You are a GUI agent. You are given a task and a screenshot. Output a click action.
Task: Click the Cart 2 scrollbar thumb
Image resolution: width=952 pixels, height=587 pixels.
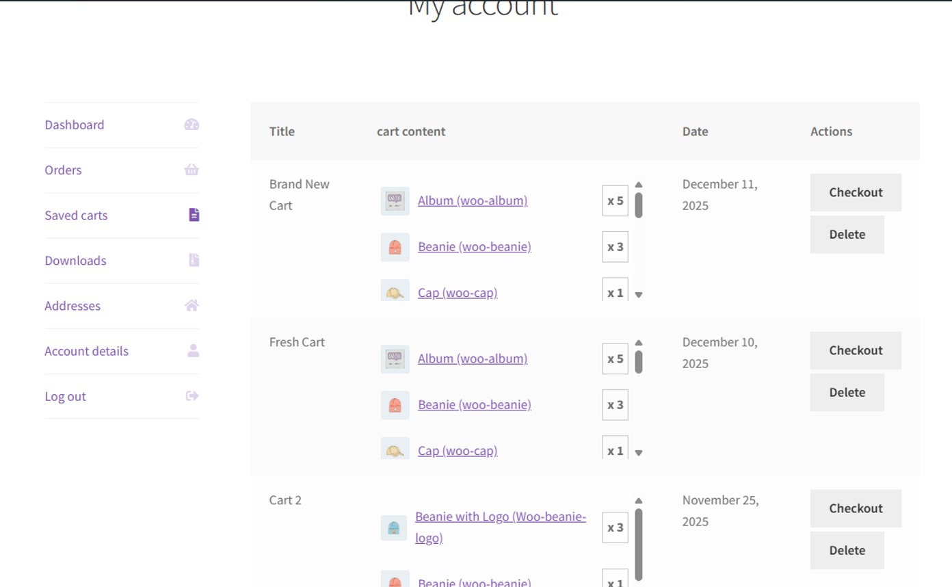[x=639, y=544]
